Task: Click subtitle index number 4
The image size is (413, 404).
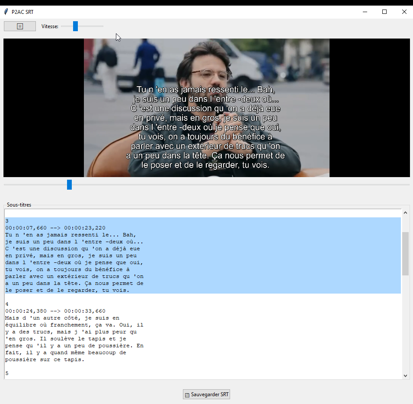Action: pyautogui.click(x=7, y=304)
